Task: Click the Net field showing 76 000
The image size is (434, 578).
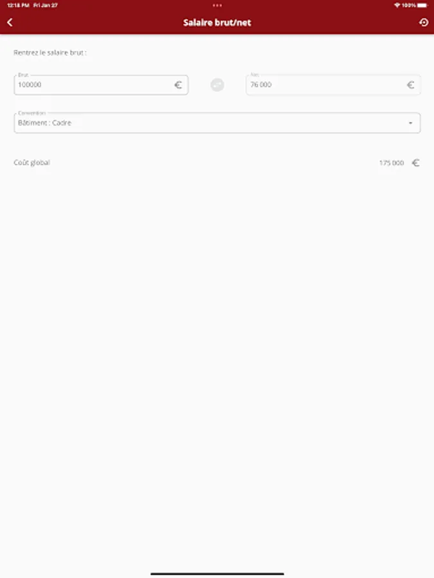Action: 333,85
